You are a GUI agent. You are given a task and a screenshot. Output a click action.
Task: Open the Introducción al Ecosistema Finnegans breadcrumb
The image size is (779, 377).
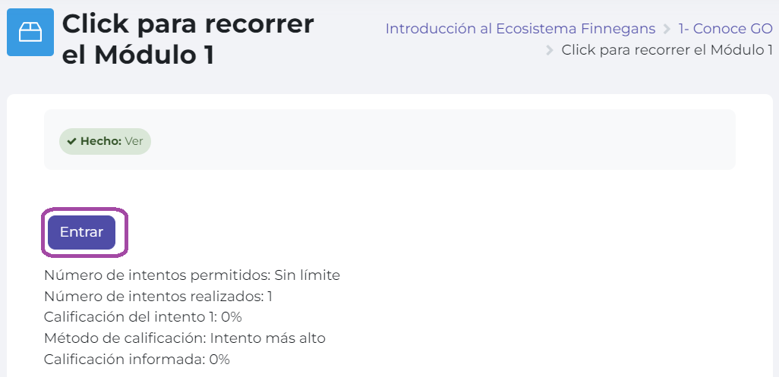click(x=520, y=29)
